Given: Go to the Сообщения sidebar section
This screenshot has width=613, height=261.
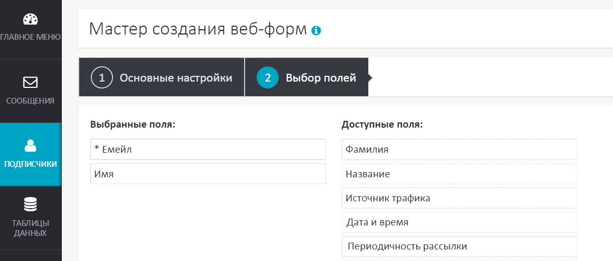Looking at the screenshot, I should 30,100.
